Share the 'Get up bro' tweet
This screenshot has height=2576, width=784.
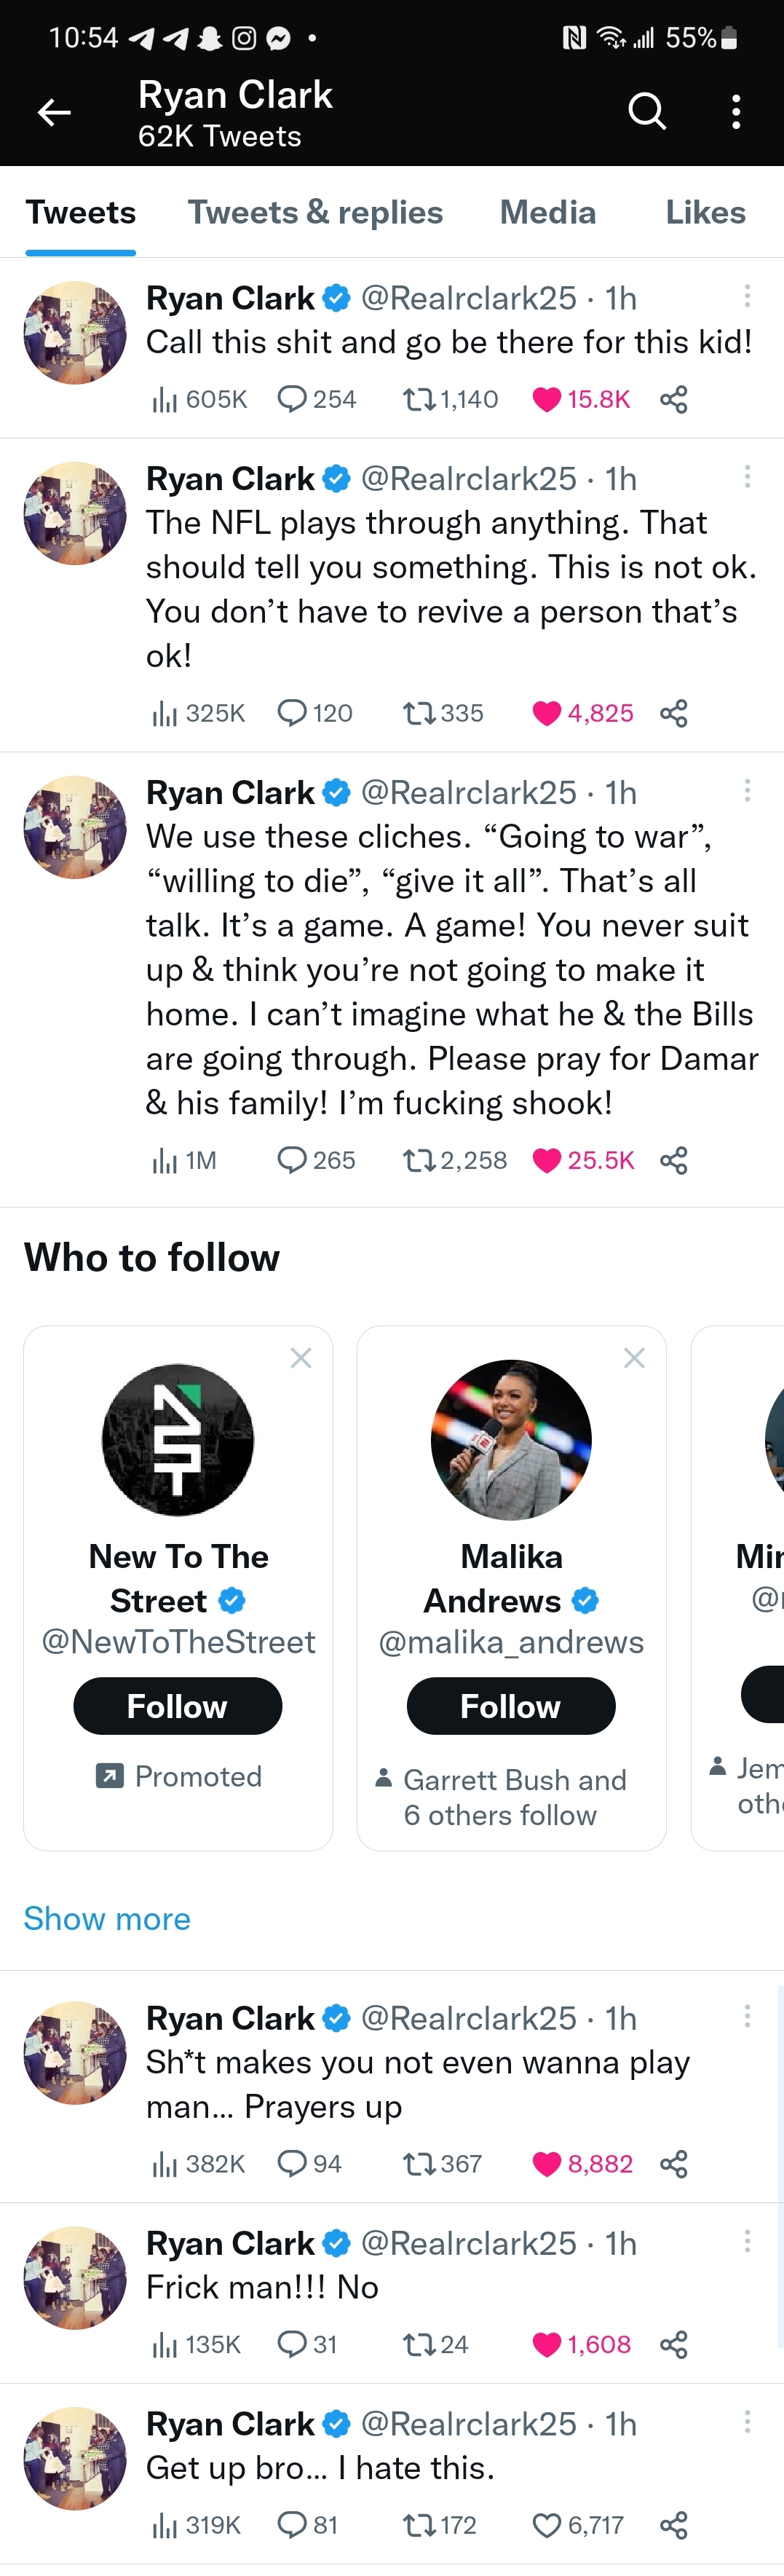(673, 2525)
